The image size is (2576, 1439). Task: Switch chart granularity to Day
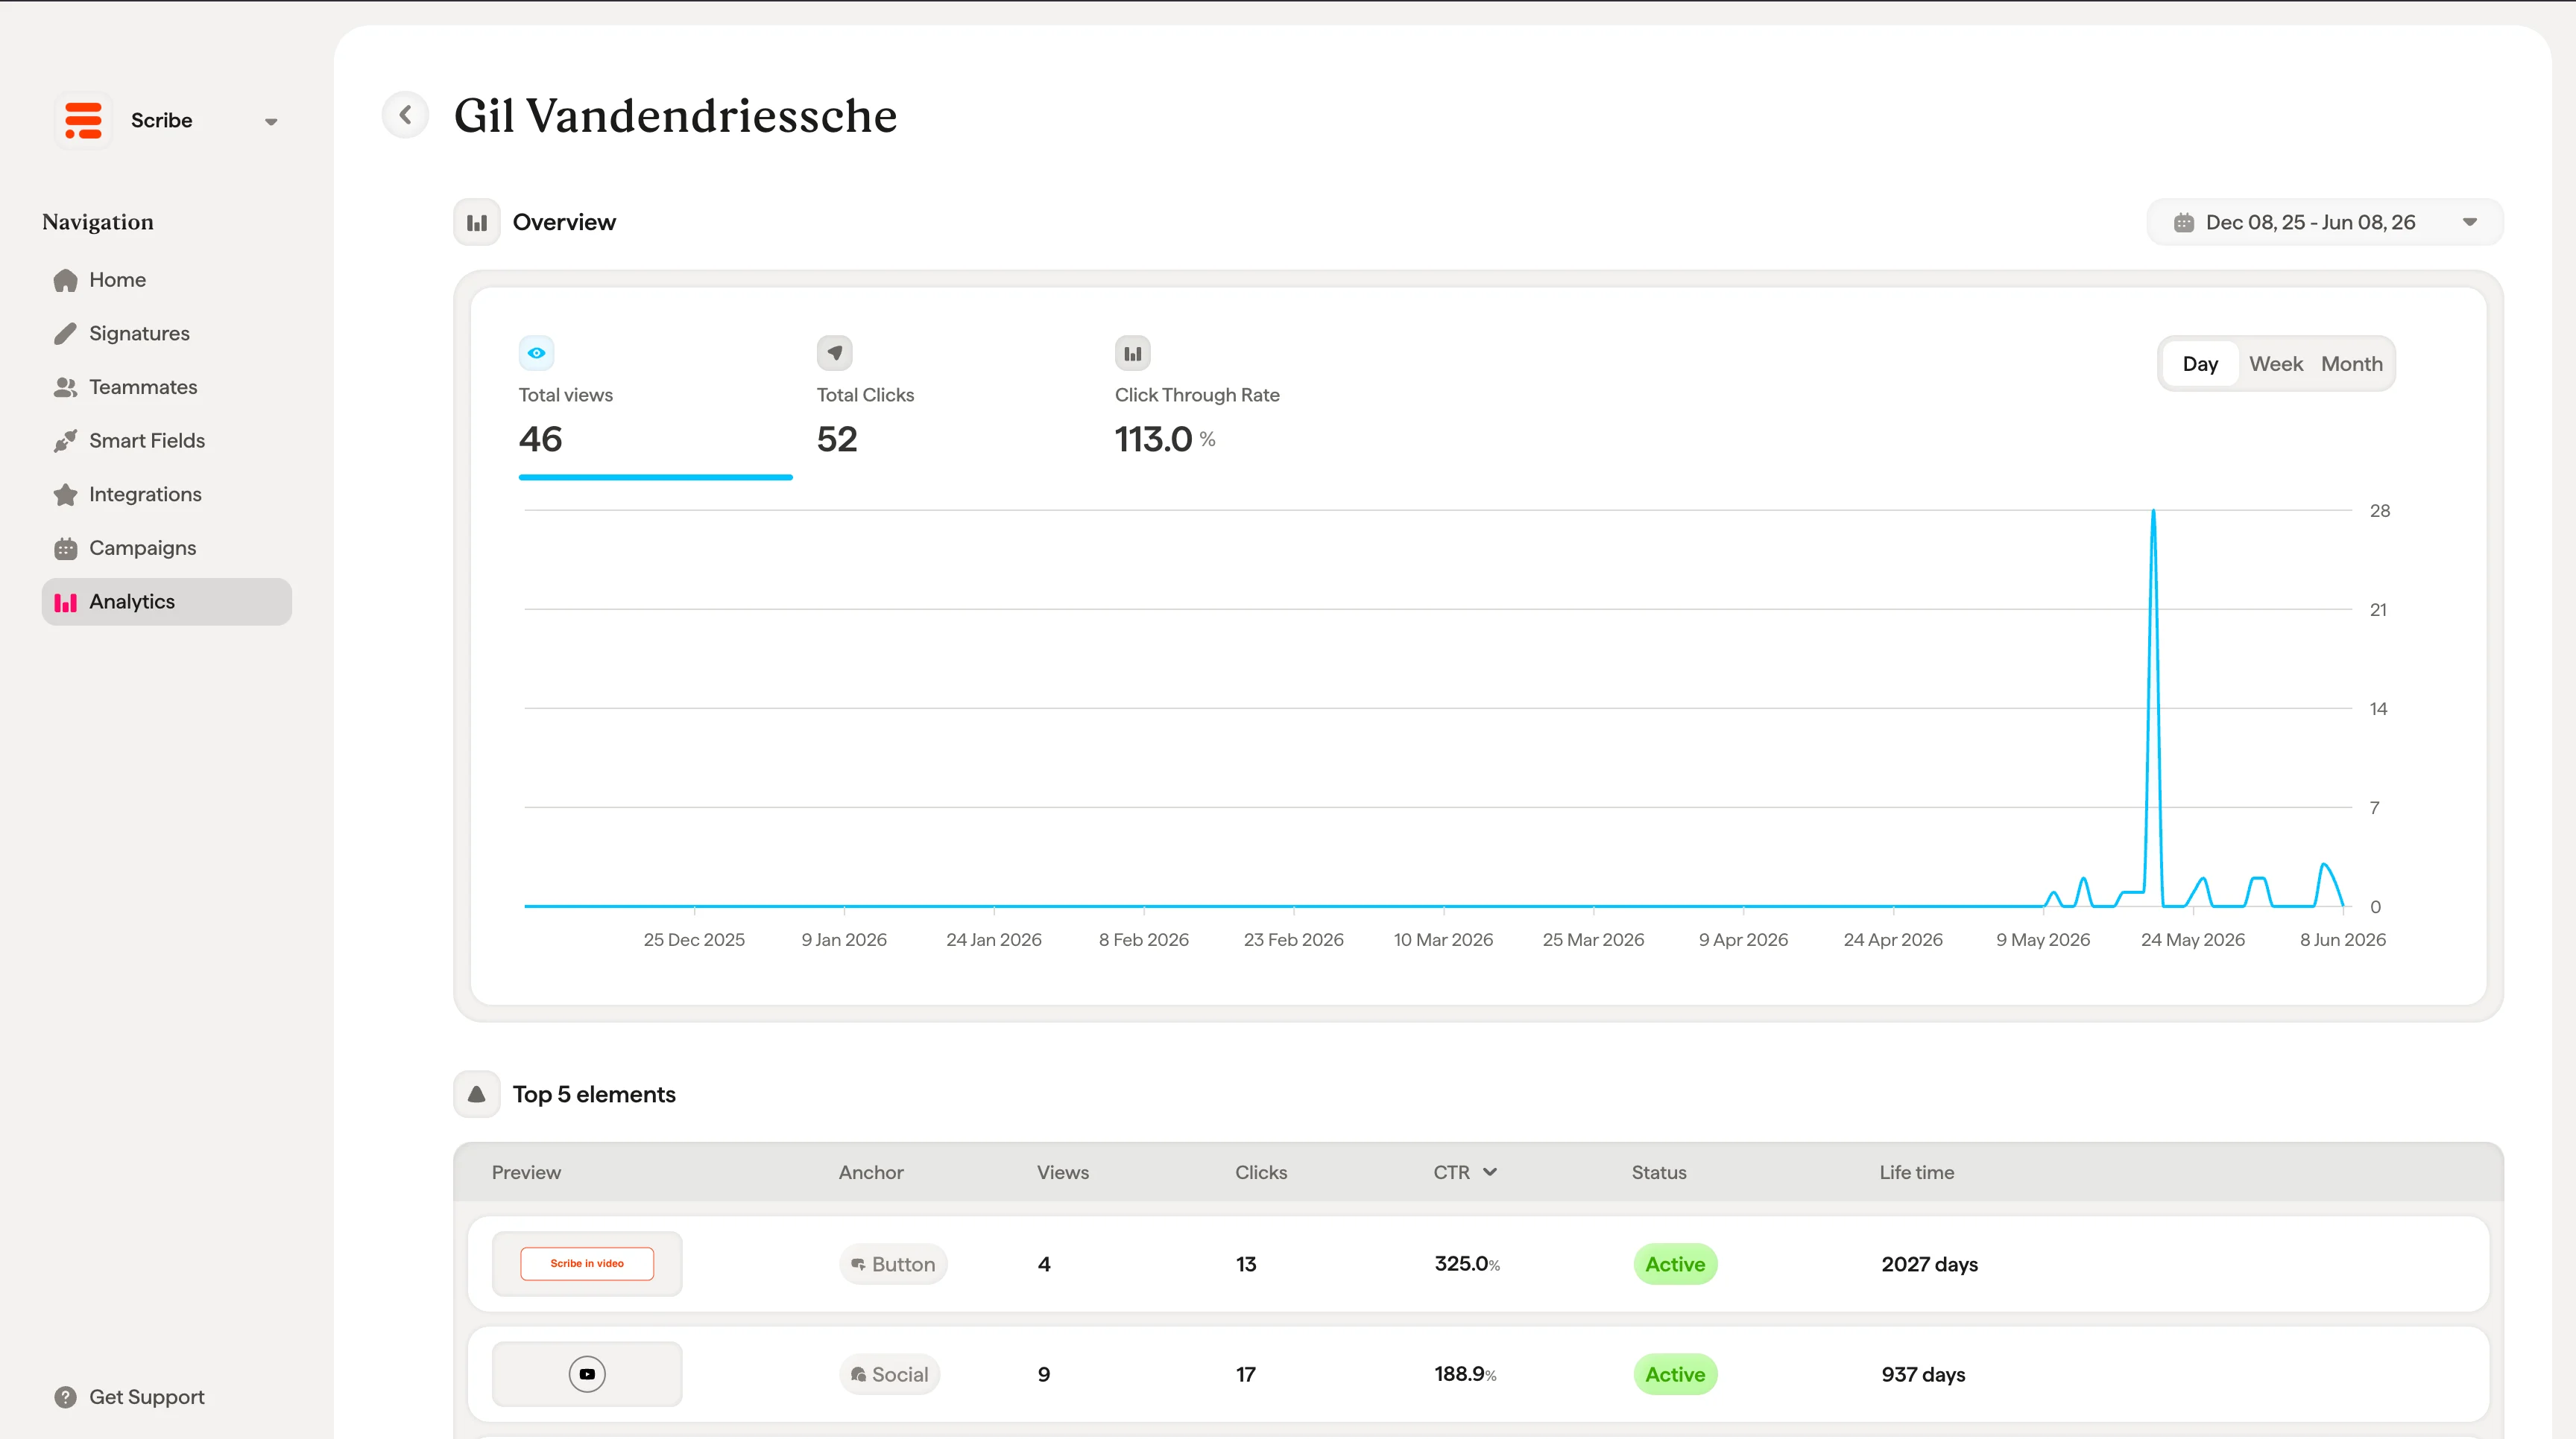coord(2200,363)
